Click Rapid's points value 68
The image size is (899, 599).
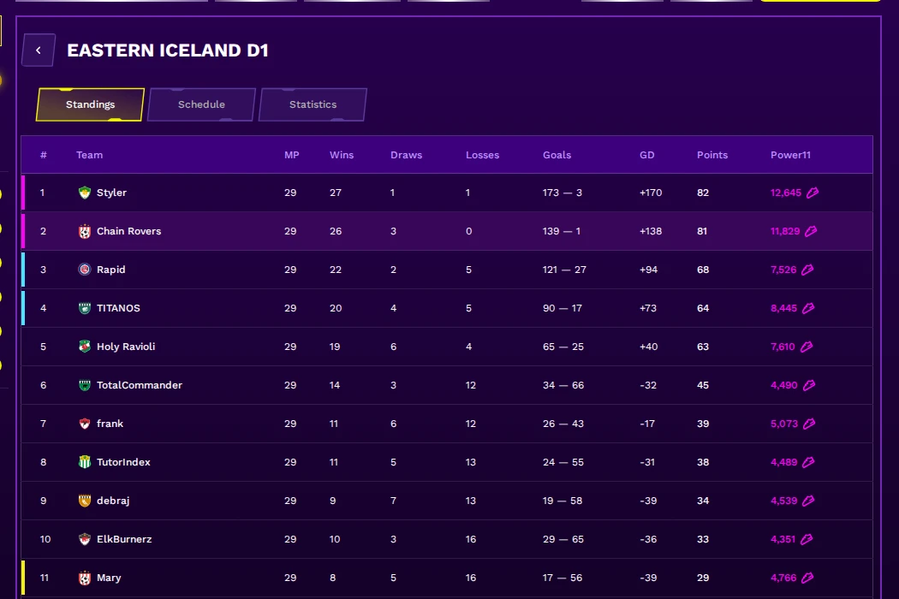703,270
